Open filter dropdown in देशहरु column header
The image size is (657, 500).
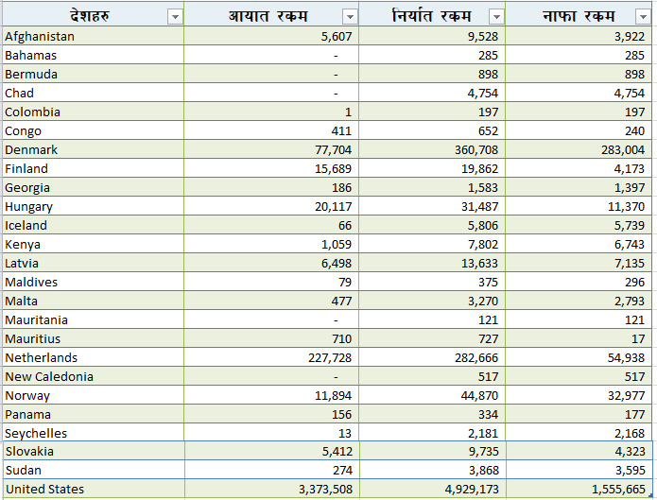click(x=175, y=17)
